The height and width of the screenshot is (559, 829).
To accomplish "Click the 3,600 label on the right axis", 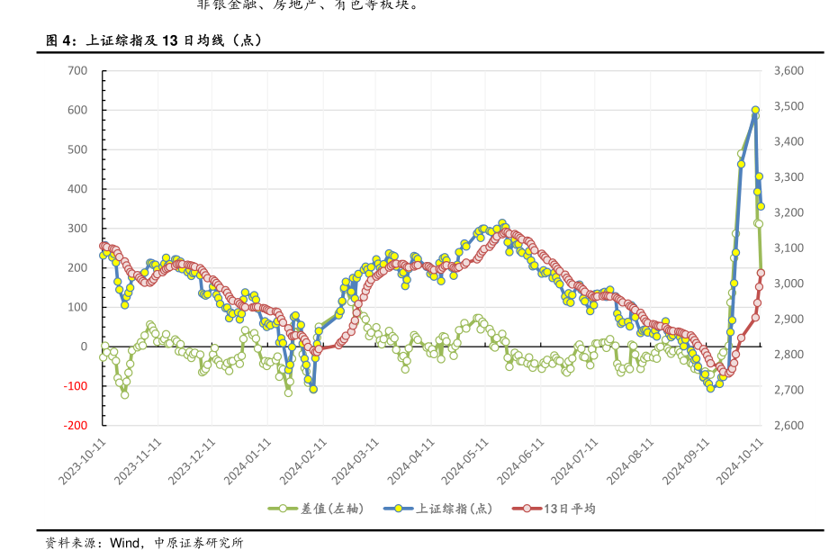I will pyautogui.click(x=788, y=71).
